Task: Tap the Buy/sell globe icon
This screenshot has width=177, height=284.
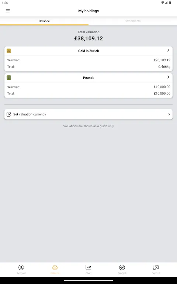Action: pyautogui.click(x=122, y=267)
